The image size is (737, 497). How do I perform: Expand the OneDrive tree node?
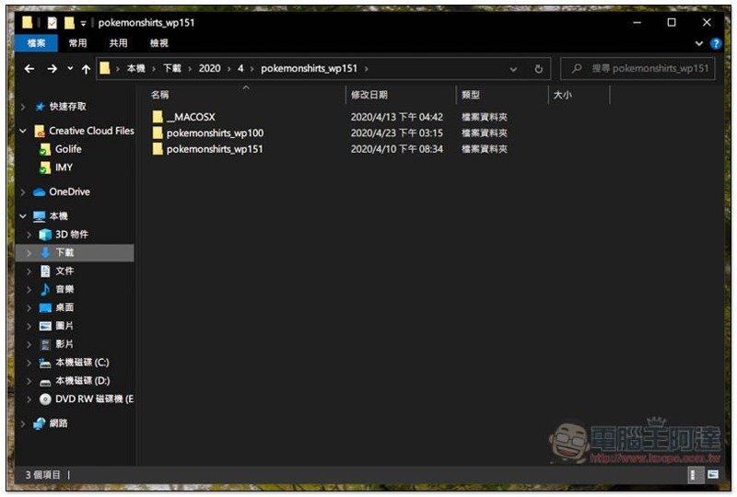pyautogui.click(x=22, y=192)
